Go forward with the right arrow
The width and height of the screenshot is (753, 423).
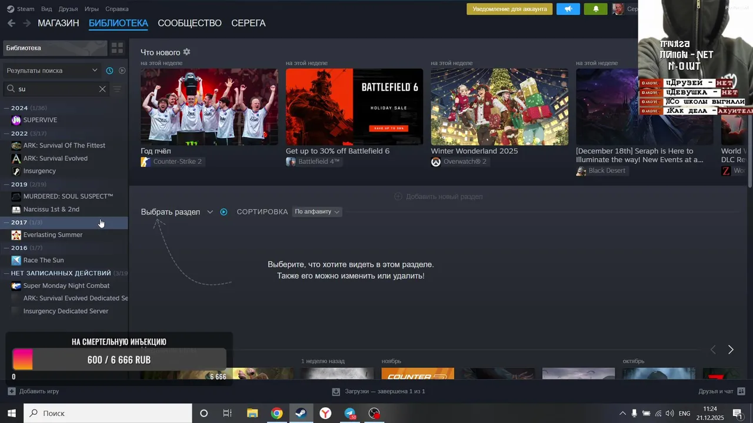pos(26,23)
